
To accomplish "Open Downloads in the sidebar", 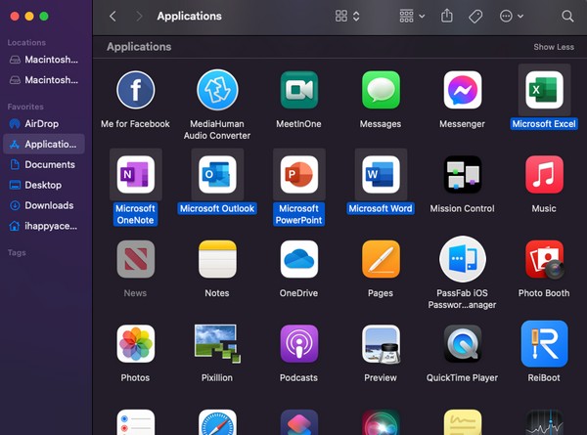I will (x=44, y=205).
